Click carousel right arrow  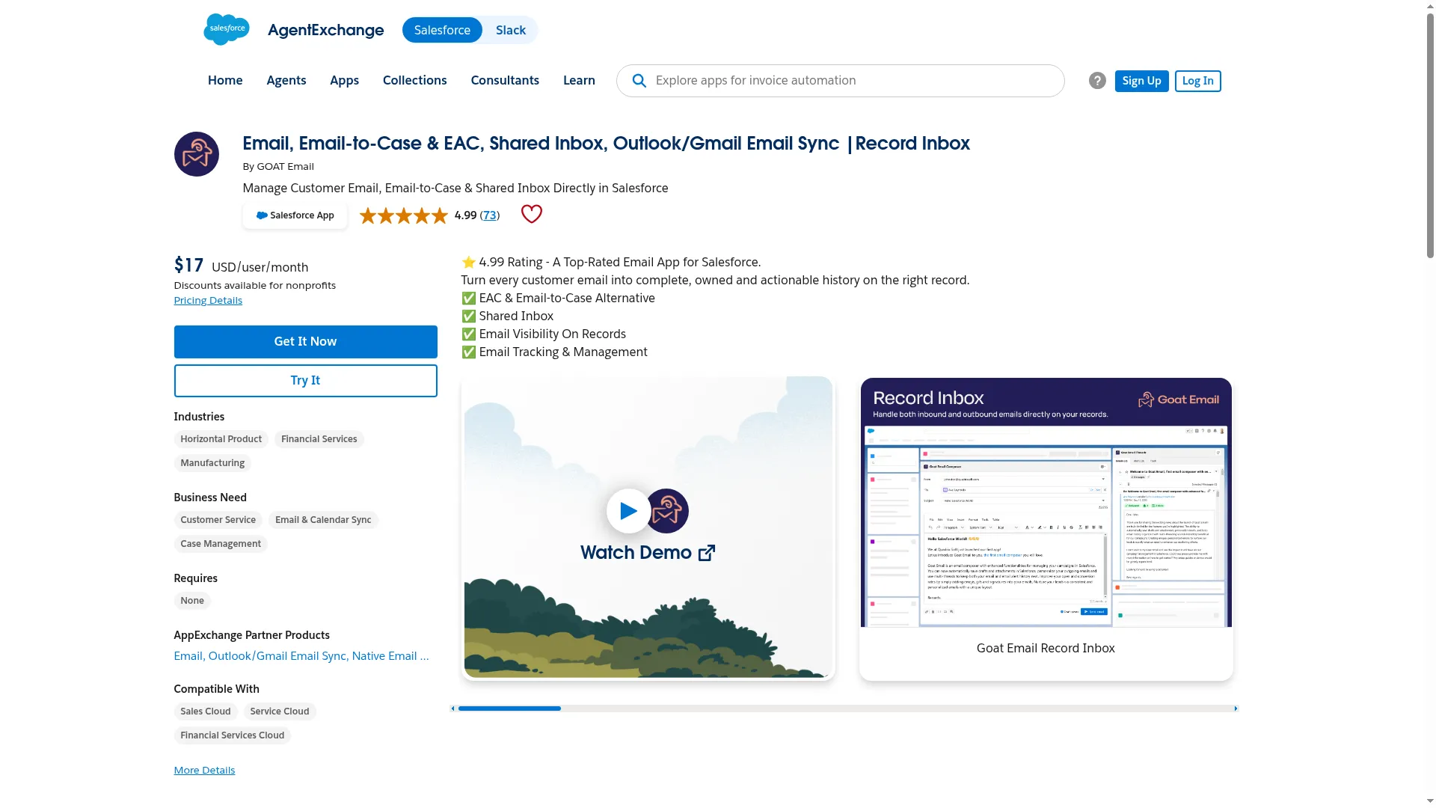(1236, 708)
